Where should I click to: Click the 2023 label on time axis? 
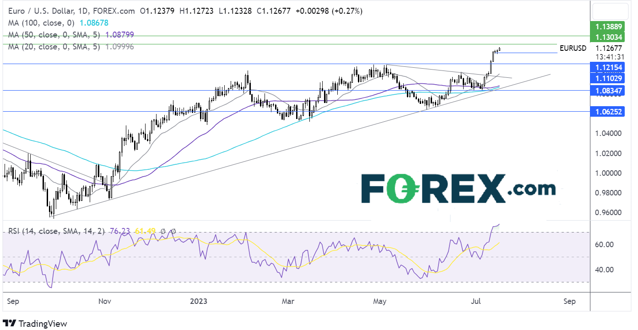(199, 301)
